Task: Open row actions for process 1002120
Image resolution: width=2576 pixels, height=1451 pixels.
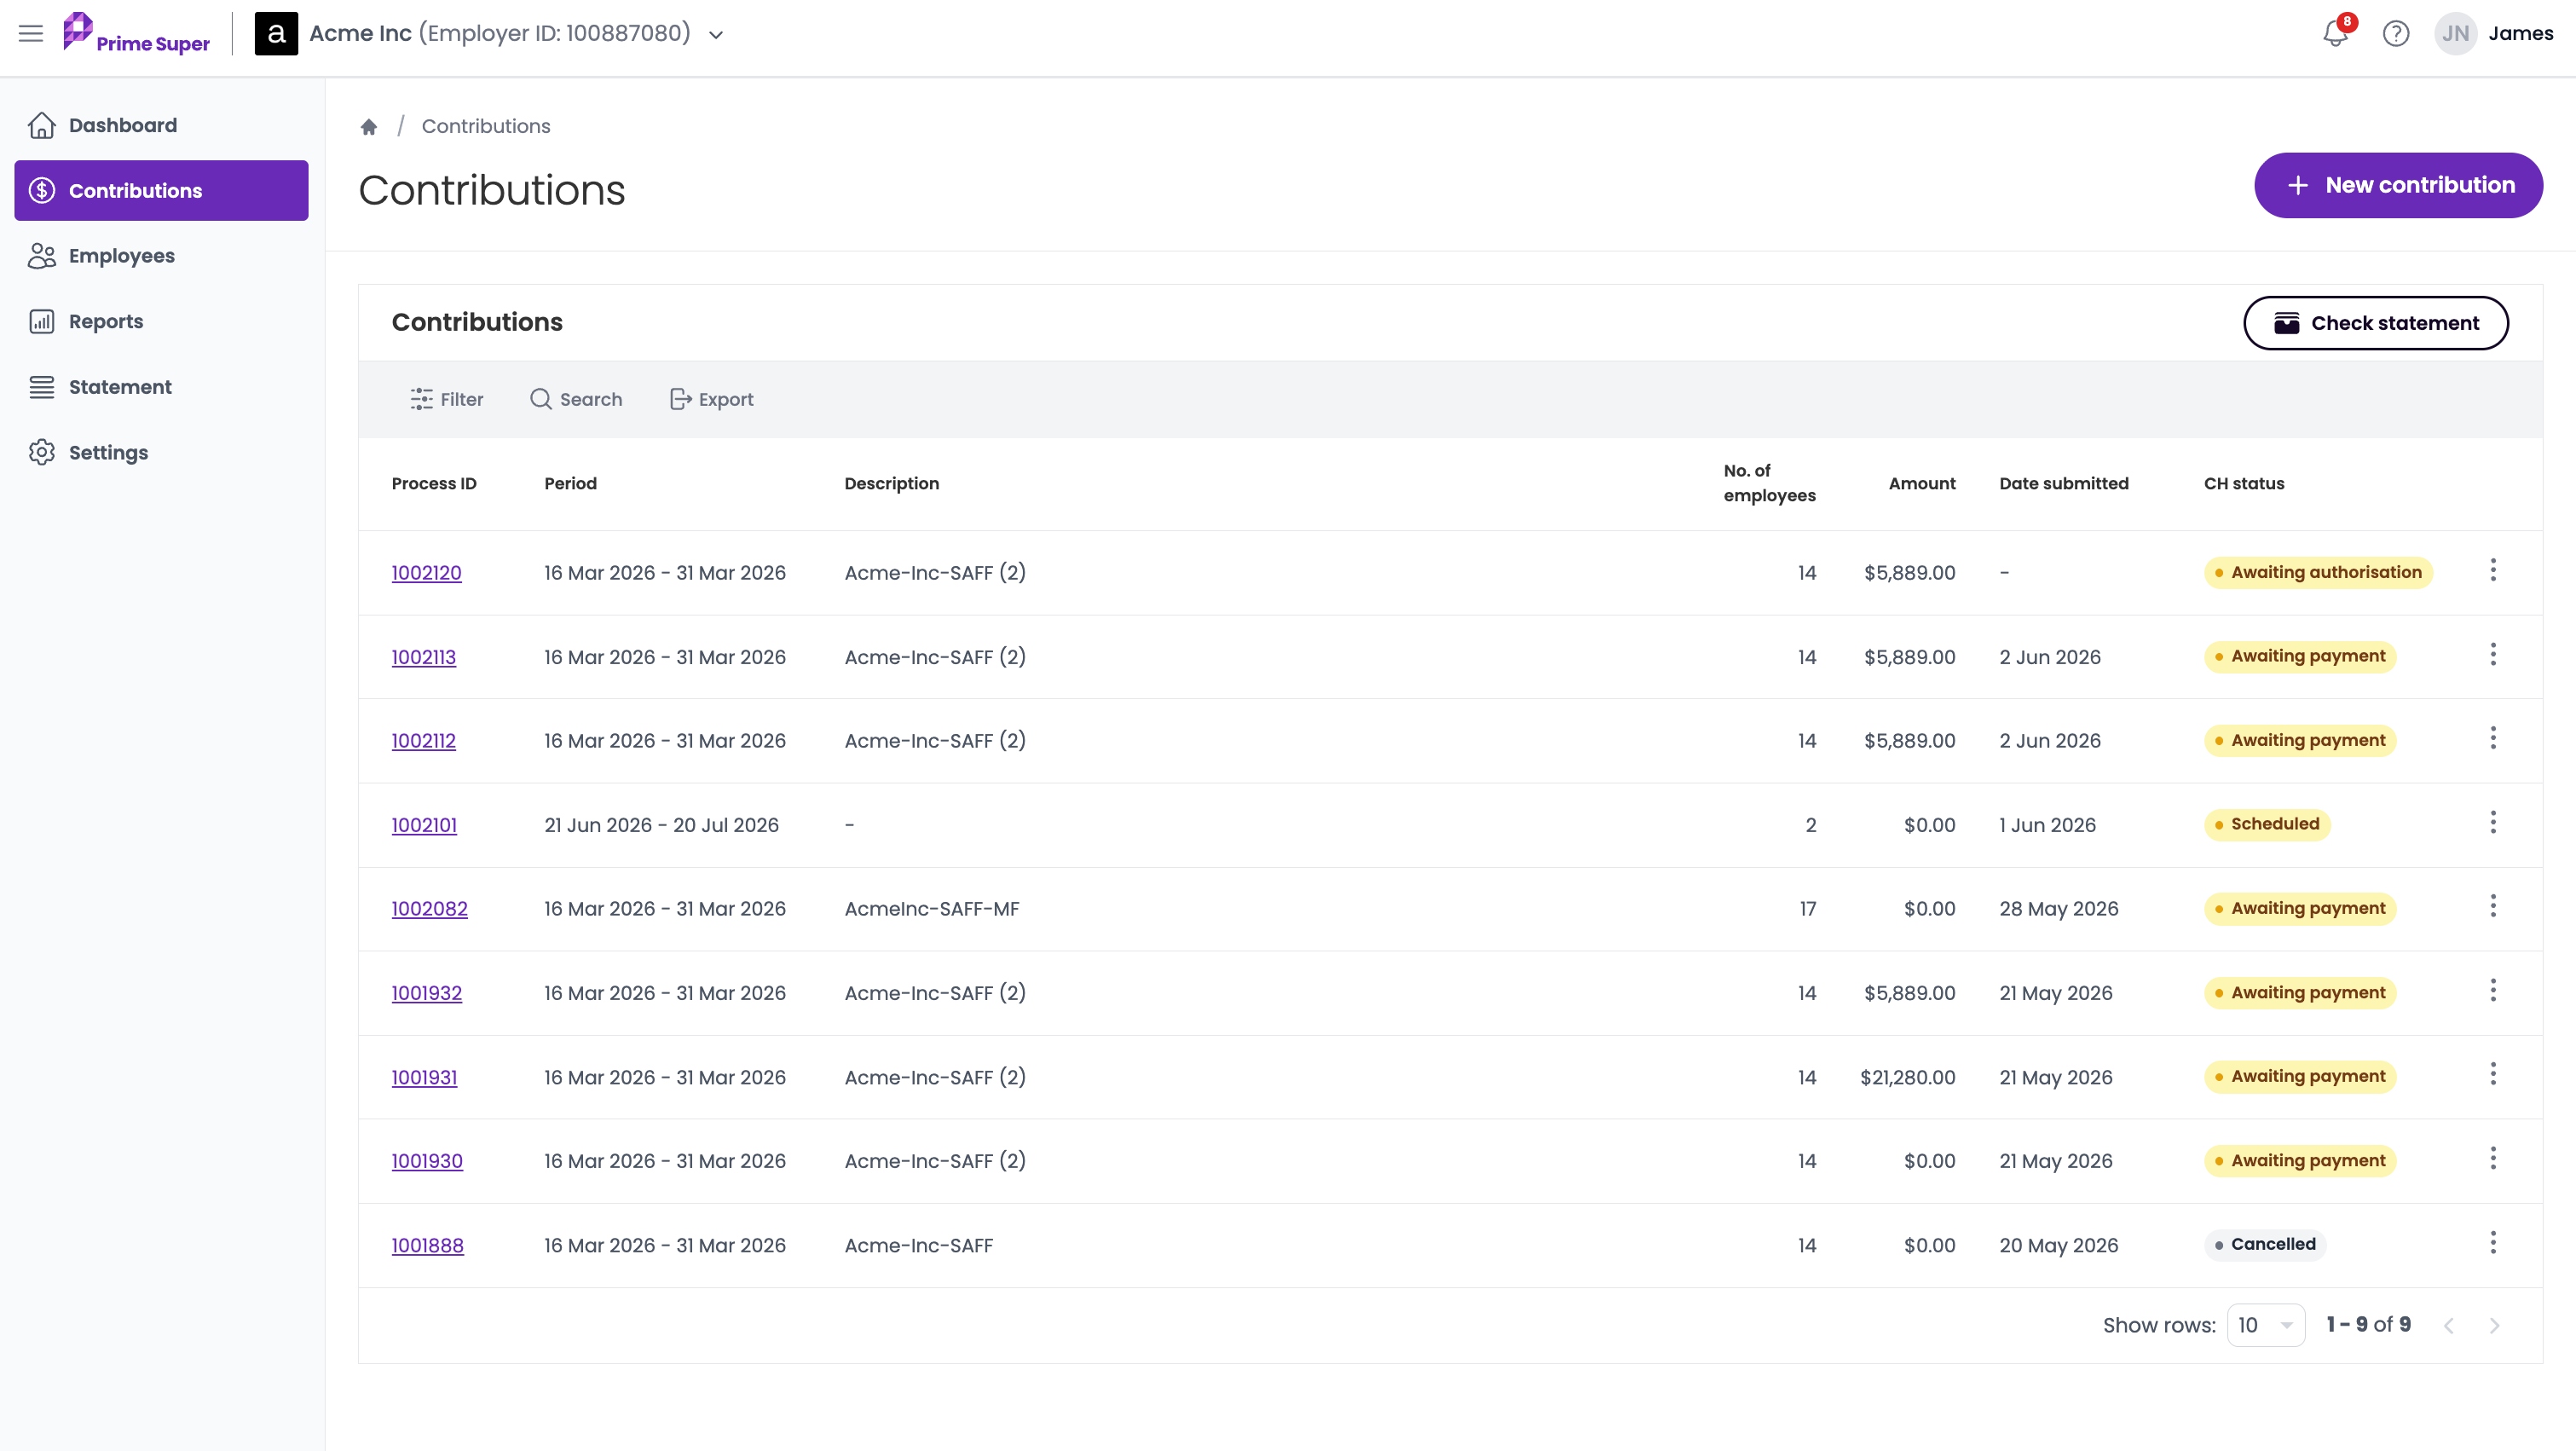Action: 2493,570
